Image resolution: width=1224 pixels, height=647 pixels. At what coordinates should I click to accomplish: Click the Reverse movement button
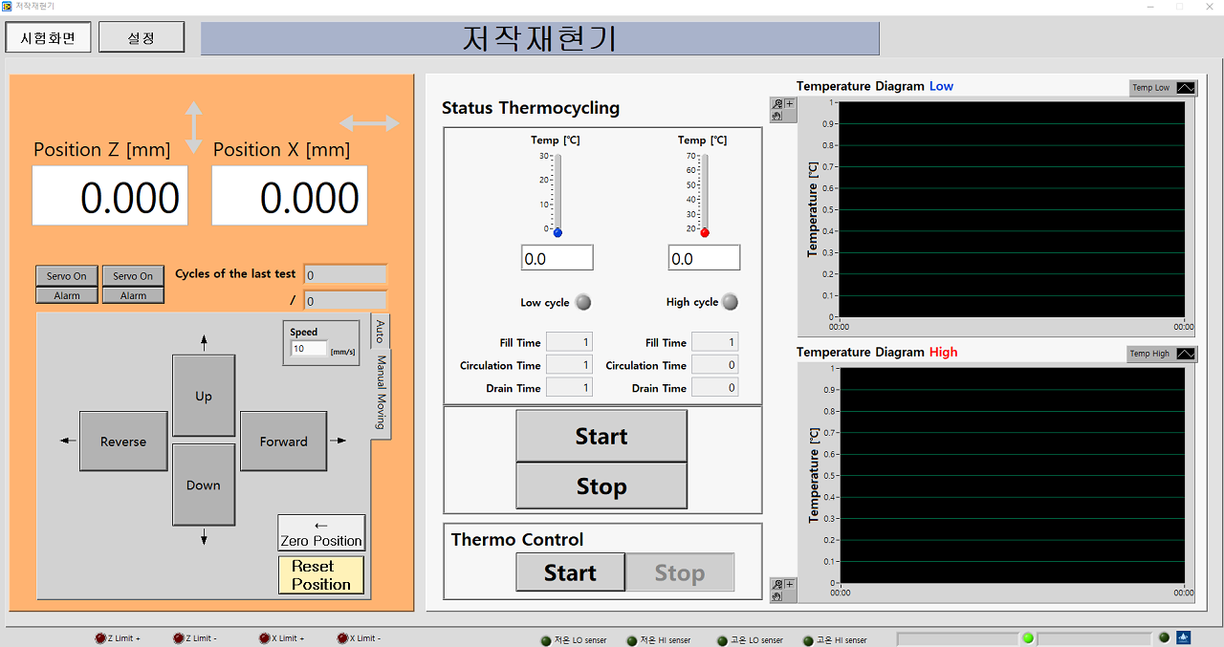pos(123,442)
